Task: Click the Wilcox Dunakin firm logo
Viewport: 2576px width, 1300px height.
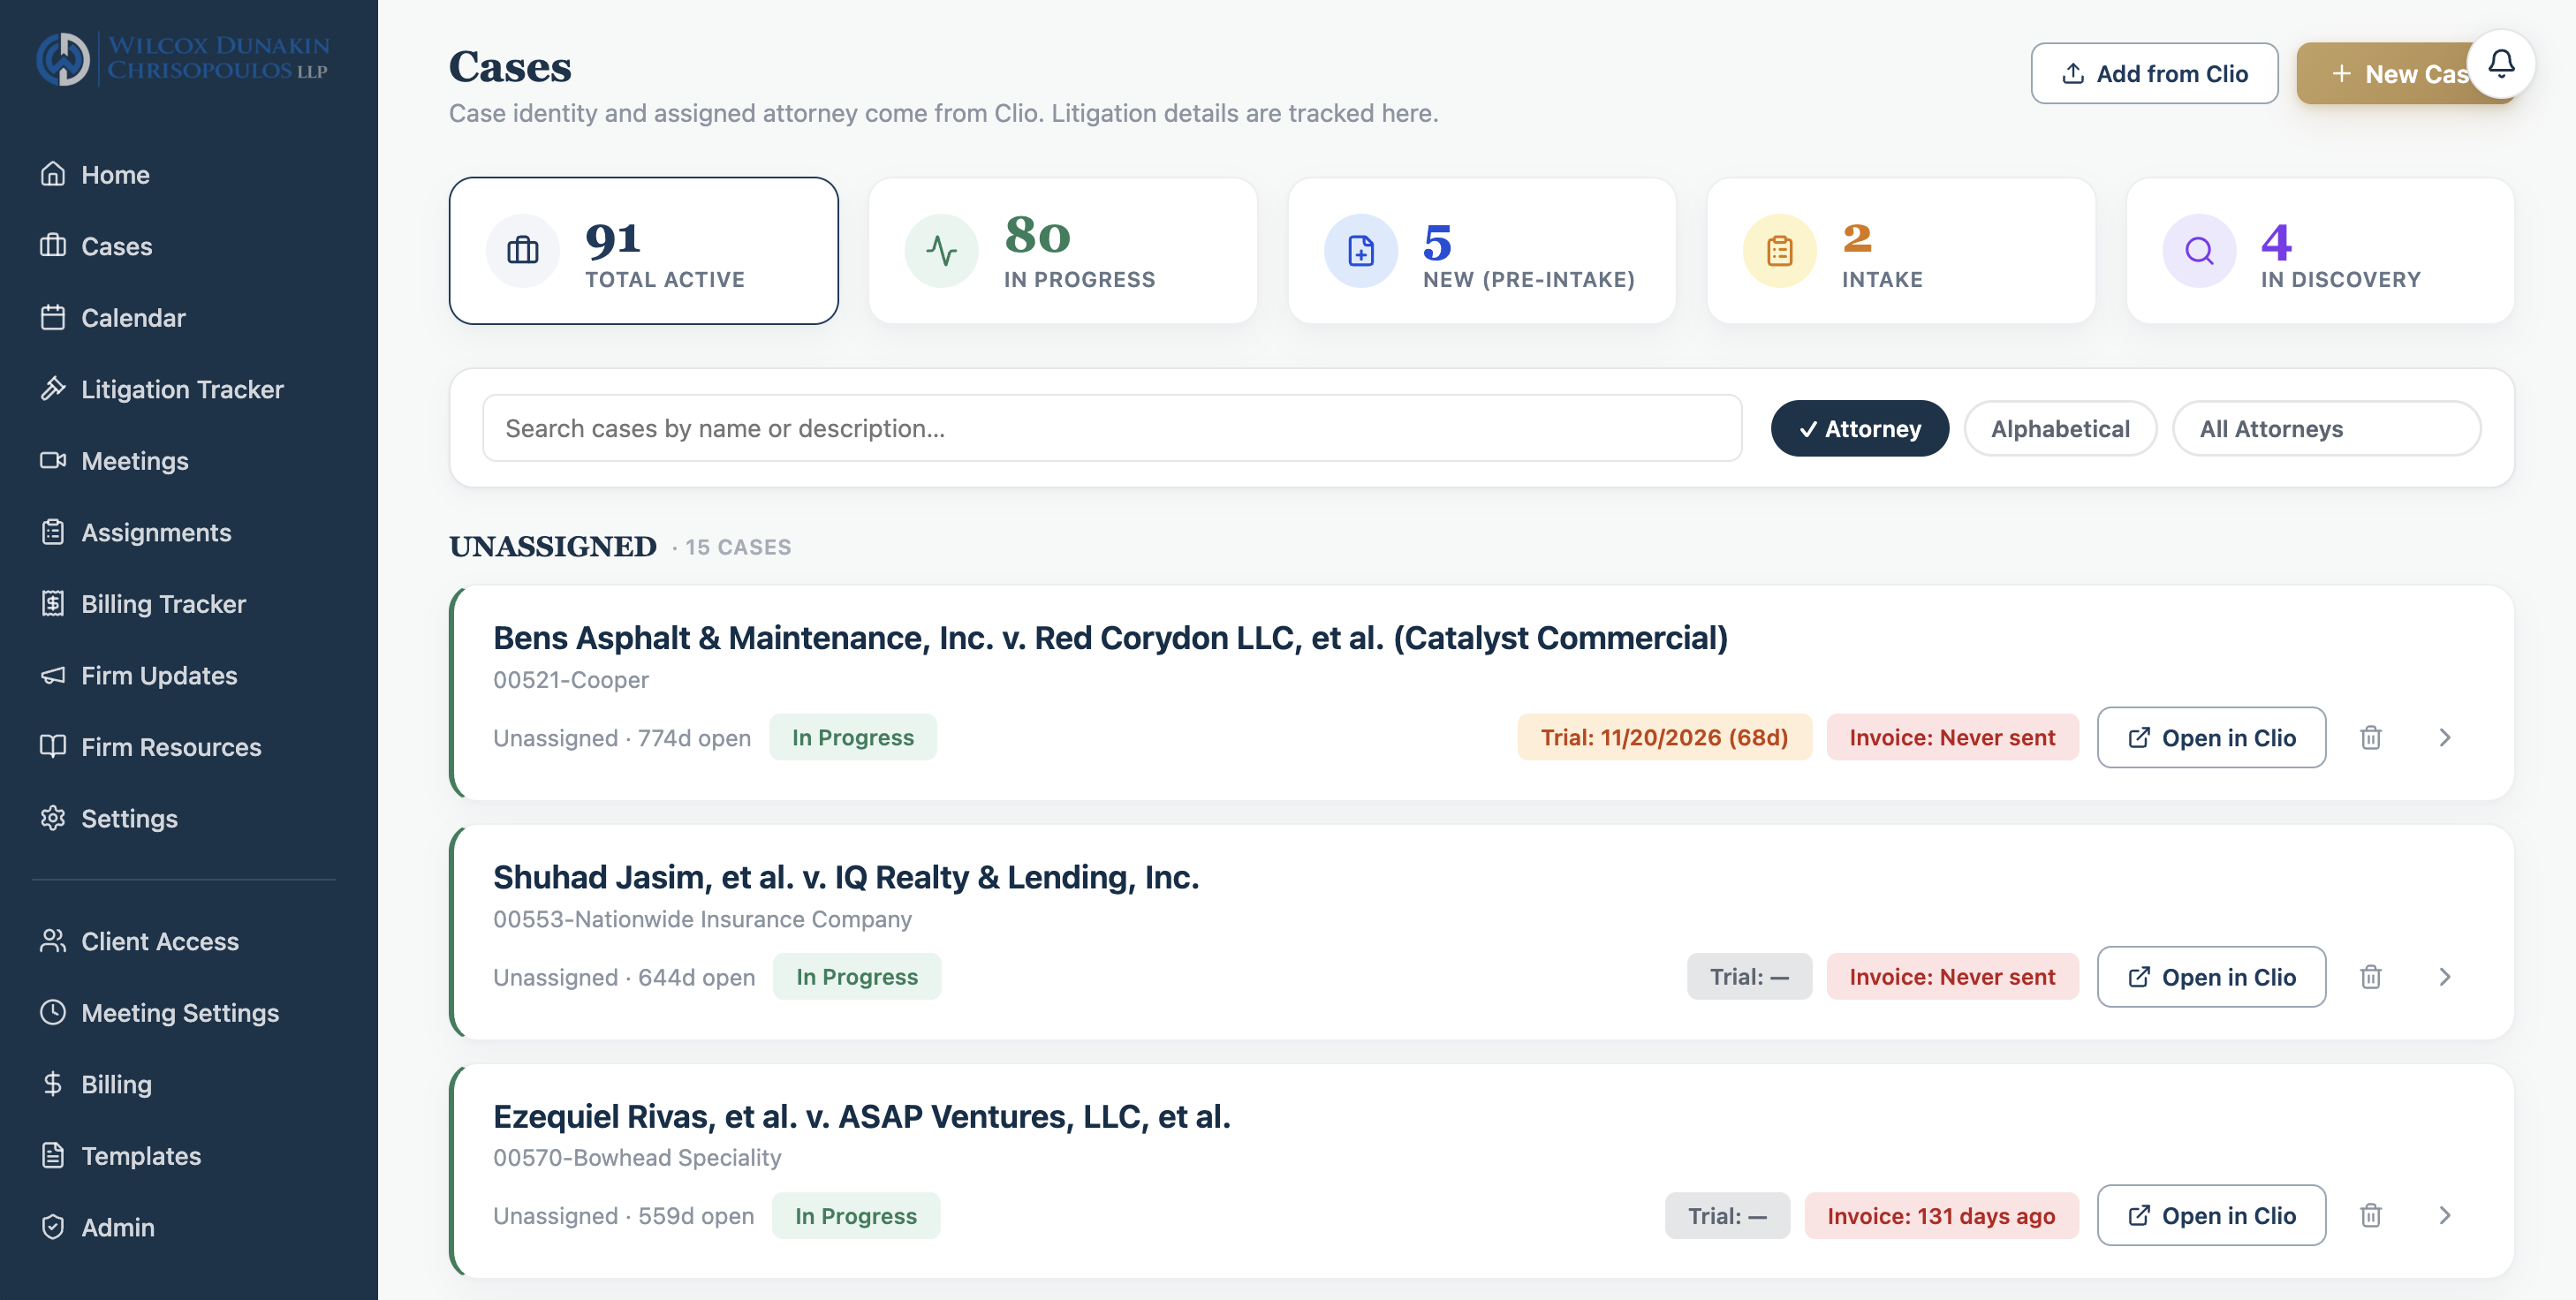Action: [183, 58]
